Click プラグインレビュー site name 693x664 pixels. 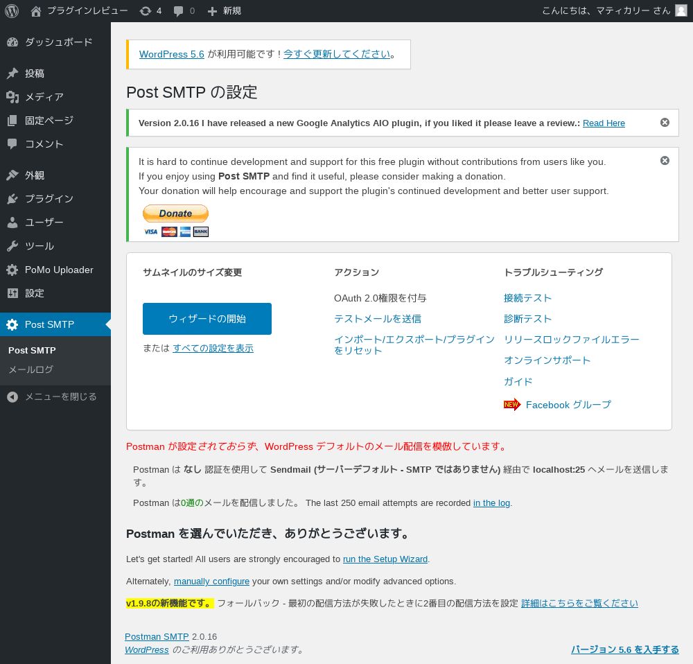pos(87,10)
